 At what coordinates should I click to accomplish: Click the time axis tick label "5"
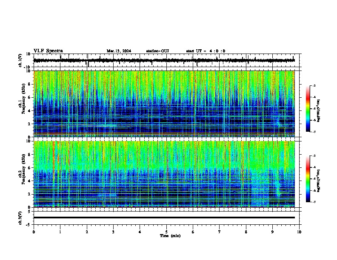click(166, 232)
